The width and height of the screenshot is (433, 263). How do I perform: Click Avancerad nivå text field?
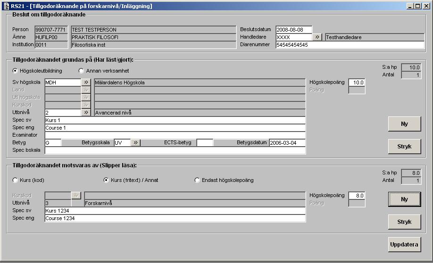[200, 112]
